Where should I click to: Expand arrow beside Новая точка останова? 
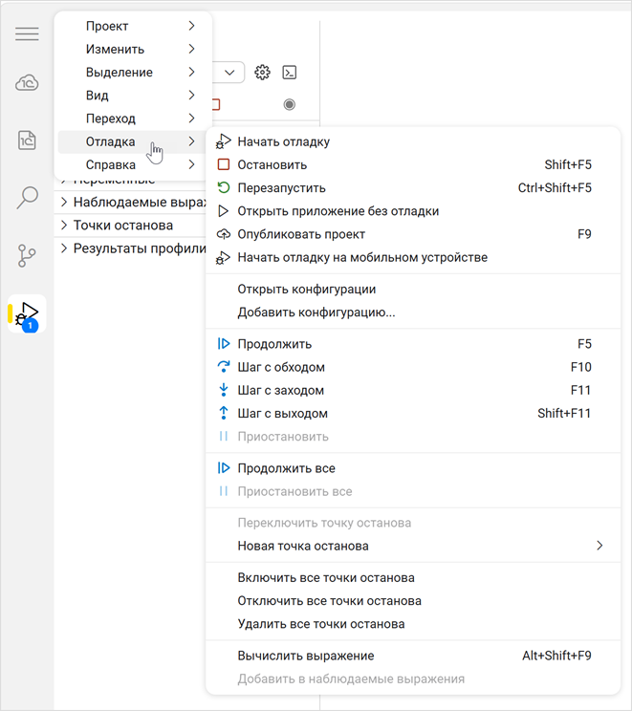click(x=599, y=546)
